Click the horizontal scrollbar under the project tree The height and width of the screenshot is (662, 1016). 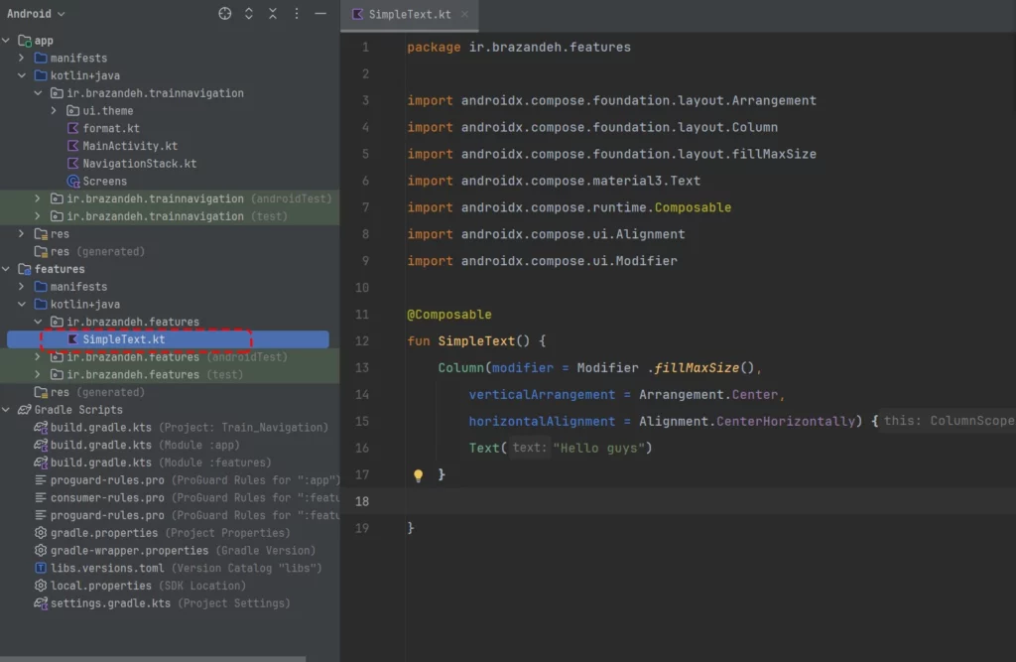click(149, 658)
